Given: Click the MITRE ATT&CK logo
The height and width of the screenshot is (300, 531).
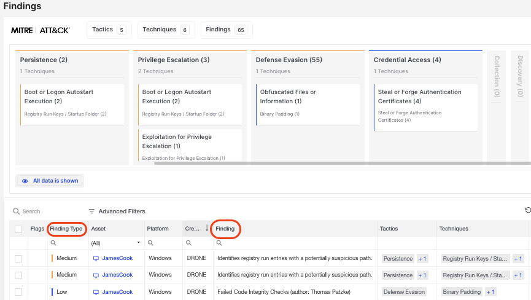Looking at the screenshot, I should pyautogui.click(x=41, y=30).
